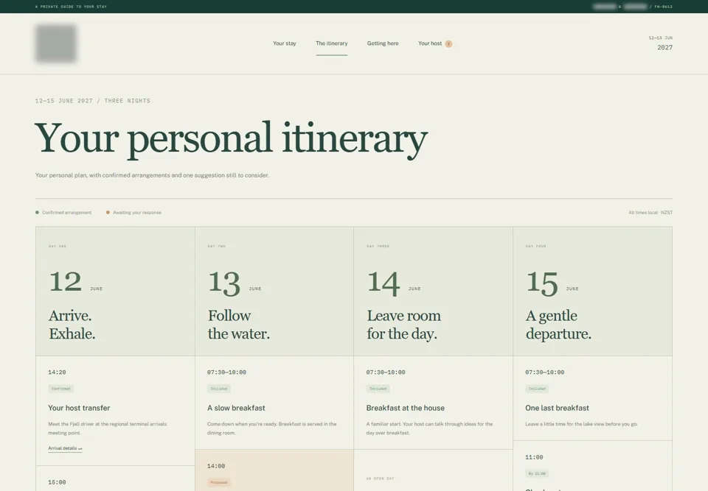
Task: Click the A private guide to your stay banner text
Action: pos(71,7)
